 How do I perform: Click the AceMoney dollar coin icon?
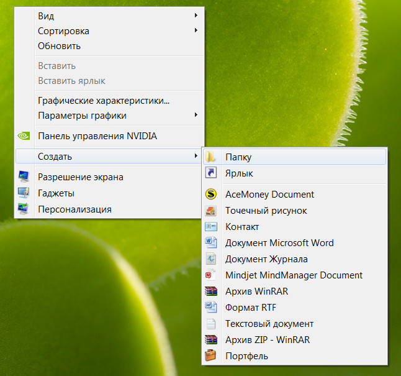coord(211,194)
